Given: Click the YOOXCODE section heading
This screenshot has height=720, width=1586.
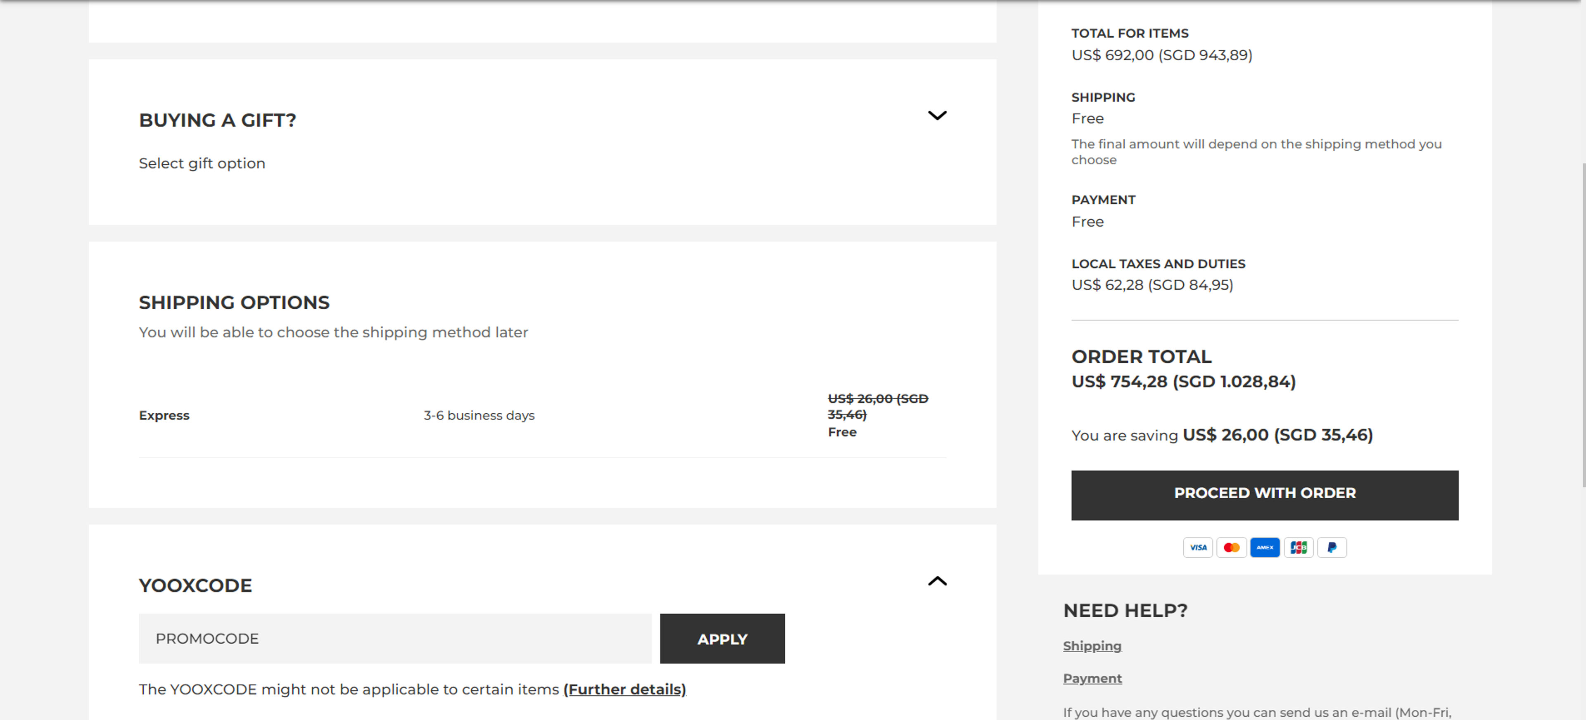Looking at the screenshot, I should 195,585.
